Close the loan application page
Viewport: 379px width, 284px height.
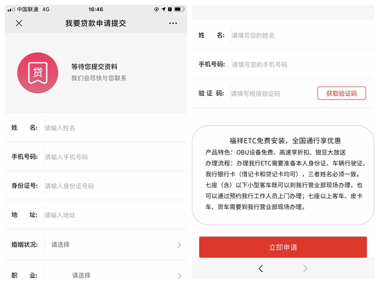pyautogui.click(x=19, y=23)
